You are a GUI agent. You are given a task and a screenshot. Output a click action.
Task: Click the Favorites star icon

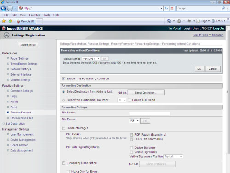[x=4, y=21]
